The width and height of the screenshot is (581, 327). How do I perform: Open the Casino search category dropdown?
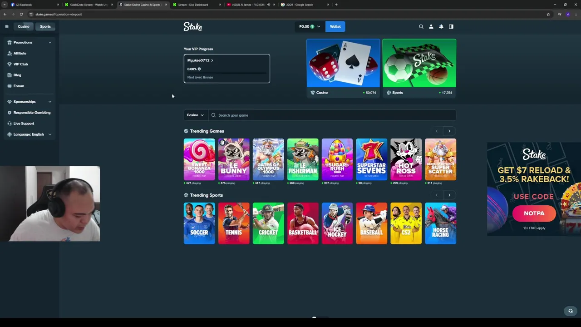coord(195,115)
